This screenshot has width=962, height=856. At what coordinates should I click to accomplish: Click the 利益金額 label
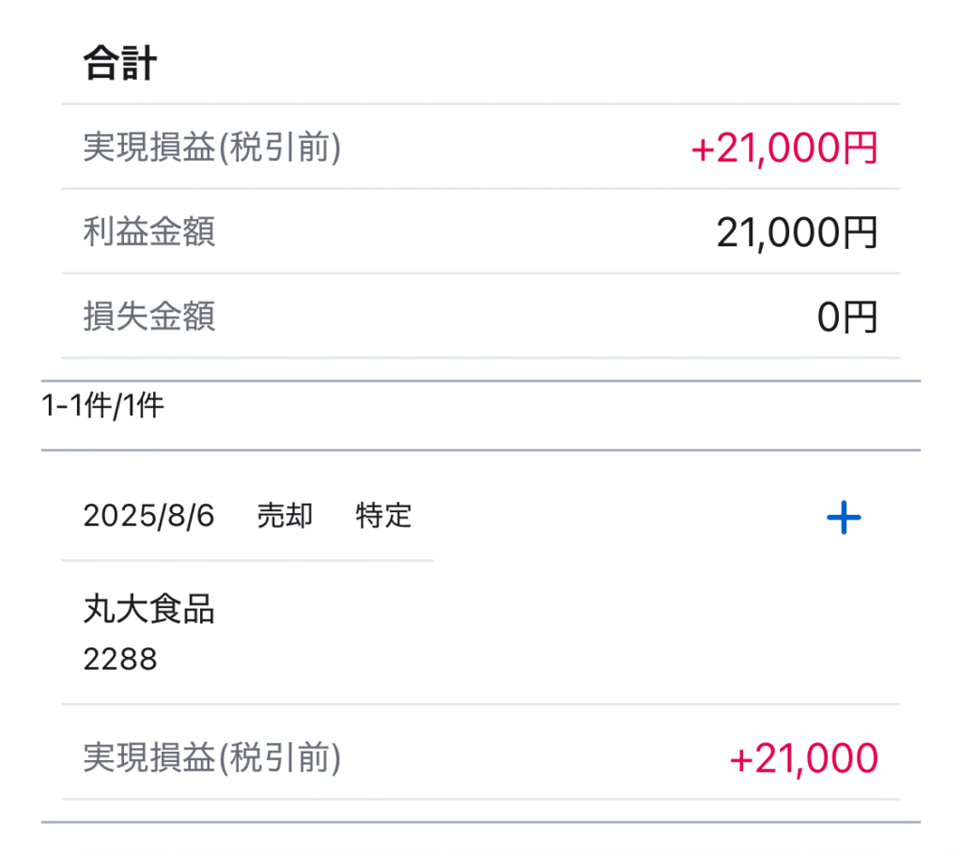coord(149,232)
